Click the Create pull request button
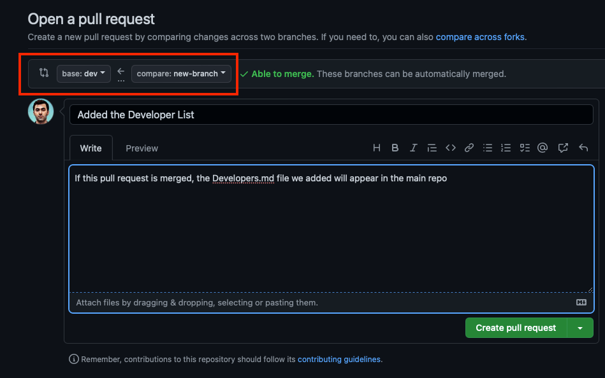Screen dimensions: 605x378 [516, 328]
